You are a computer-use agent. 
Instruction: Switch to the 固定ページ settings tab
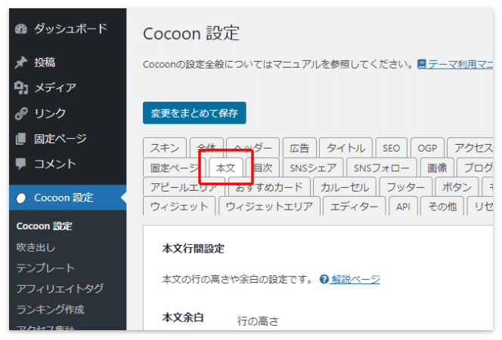[x=173, y=167]
